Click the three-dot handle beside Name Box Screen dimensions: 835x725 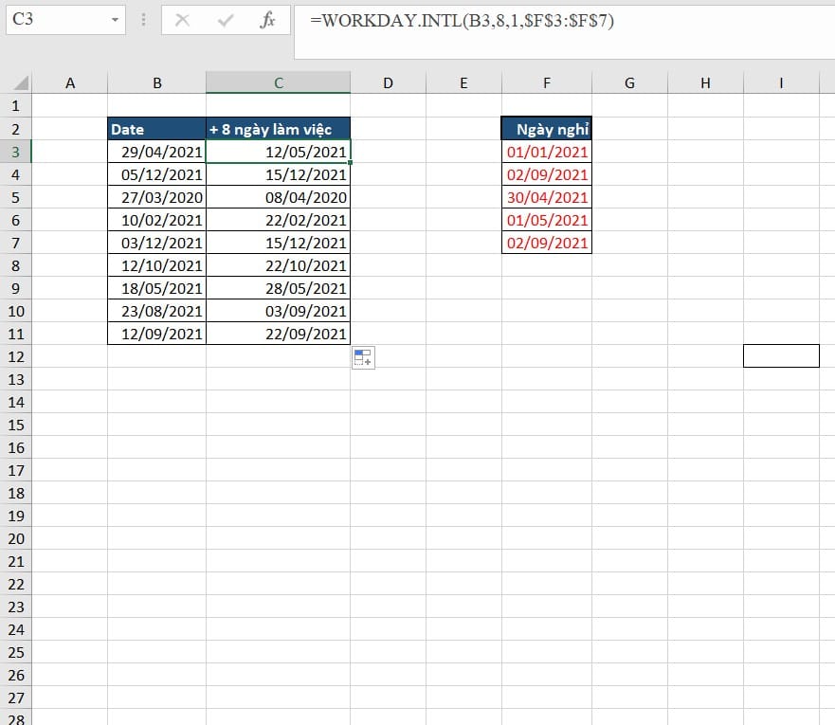click(143, 20)
